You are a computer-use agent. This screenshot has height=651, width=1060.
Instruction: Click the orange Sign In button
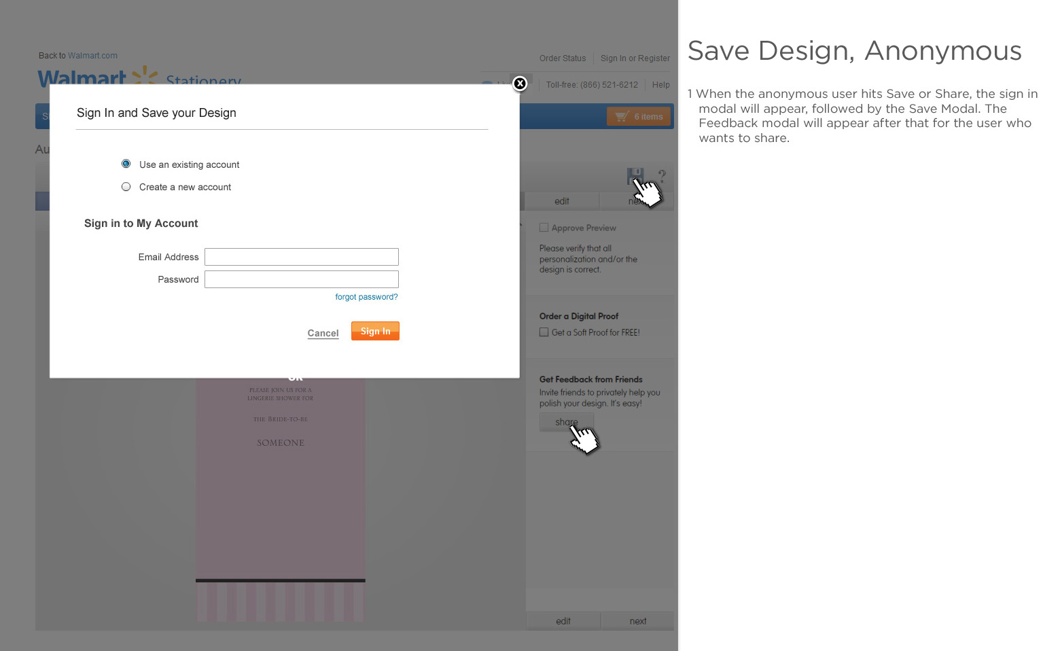tap(375, 331)
